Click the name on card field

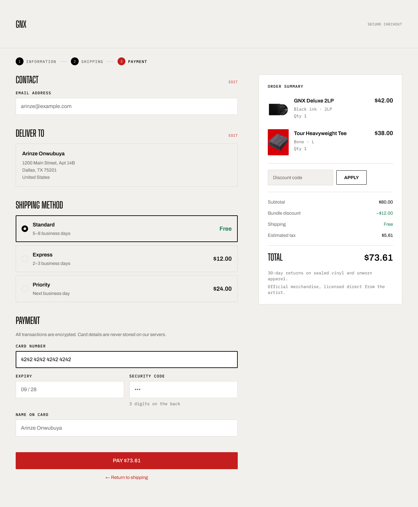tap(127, 428)
